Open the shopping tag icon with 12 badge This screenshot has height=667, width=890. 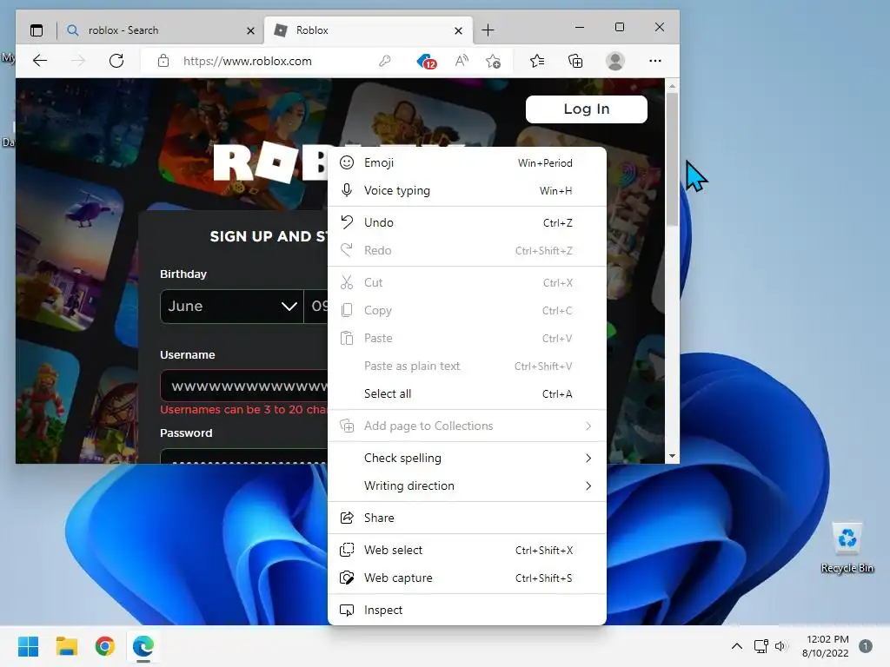pyautogui.click(x=426, y=61)
